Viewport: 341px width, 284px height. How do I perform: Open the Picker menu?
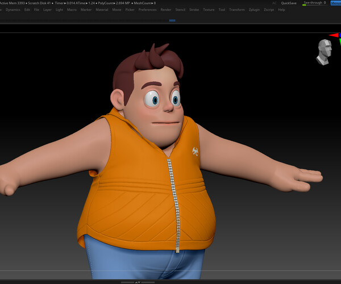(130, 10)
